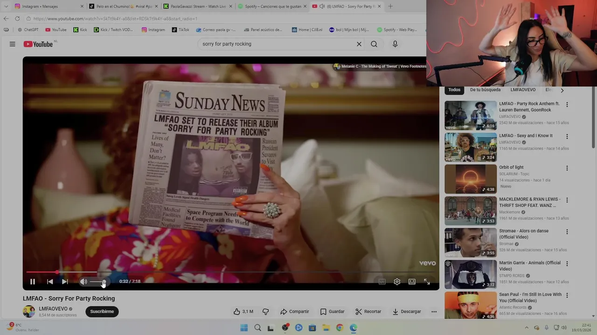Click the Compartir share button
597x335 pixels.
[x=294, y=311]
